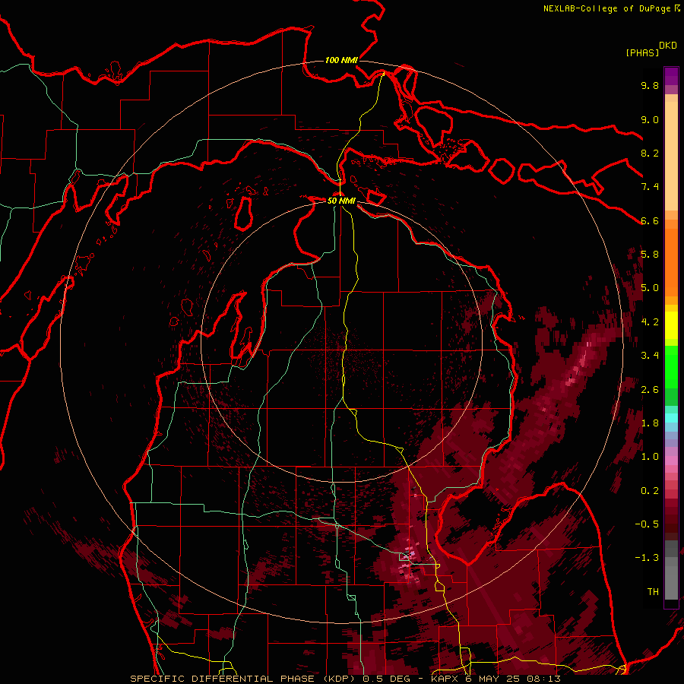Click the DKD label above the color scale

pos(667,45)
